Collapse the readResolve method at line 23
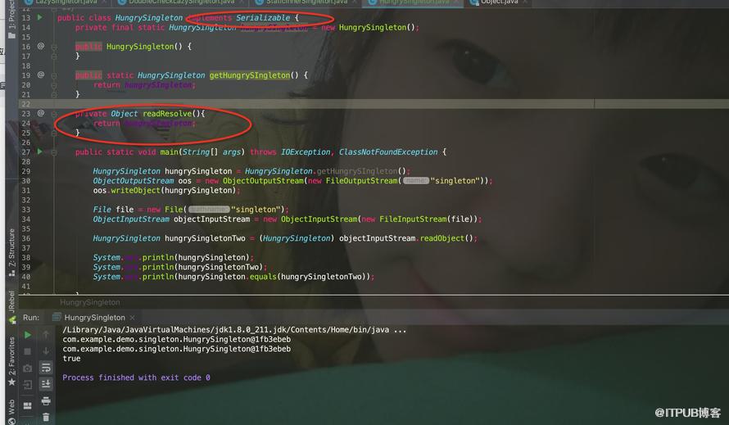The height and width of the screenshot is (425, 729). (x=54, y=114)
